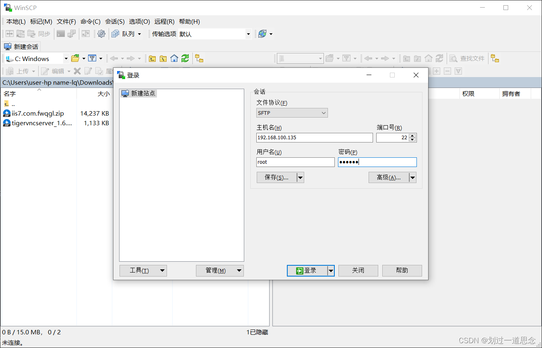Click the transfer settings globe icon
The width and height of the screenshot is (542, 348).
(262, 34)
